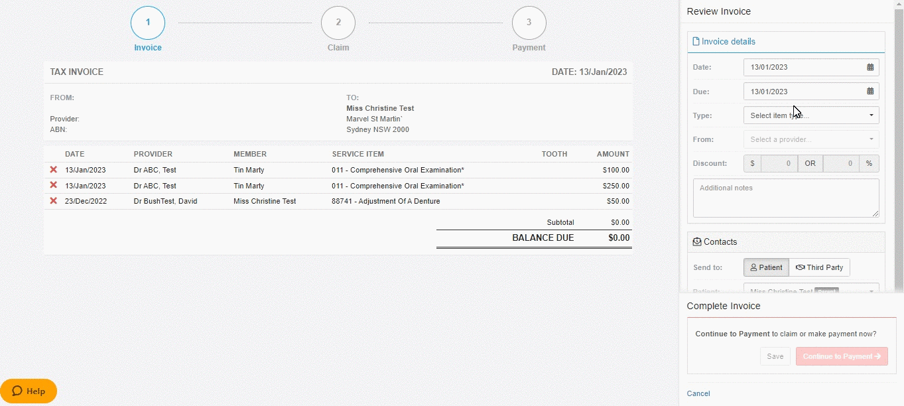
Task: Open the calendar icon for Date field
Action: click(870, 67)
